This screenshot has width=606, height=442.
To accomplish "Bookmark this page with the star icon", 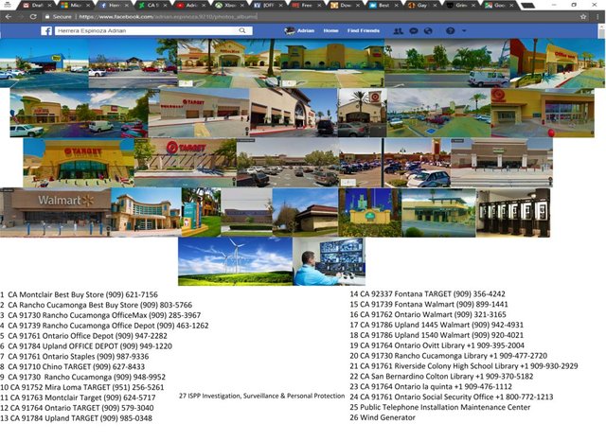I will (583, 17).
